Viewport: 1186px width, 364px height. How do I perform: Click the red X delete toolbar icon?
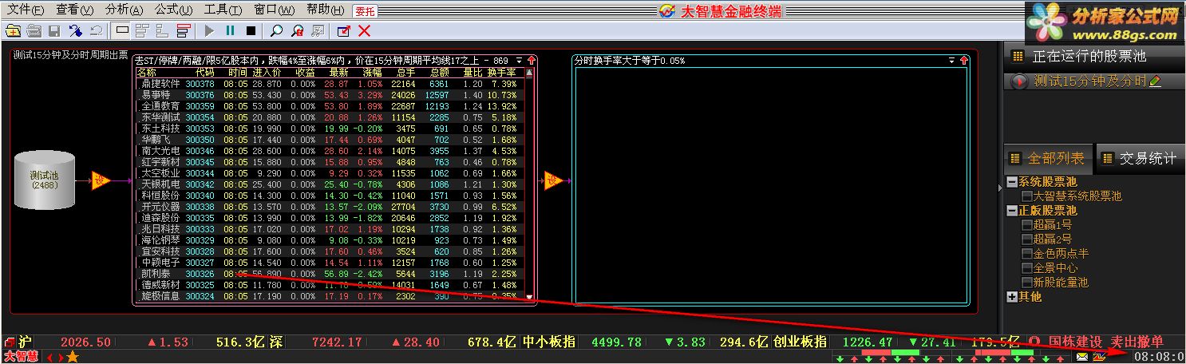(365, 31)
